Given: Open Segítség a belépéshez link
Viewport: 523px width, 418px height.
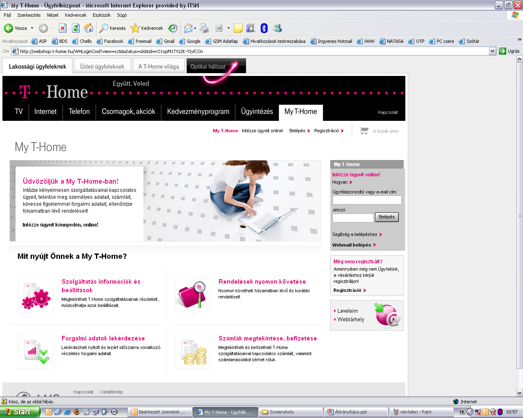Looking at the screenshot, I should pyautogui.click(x=357, y=235).
